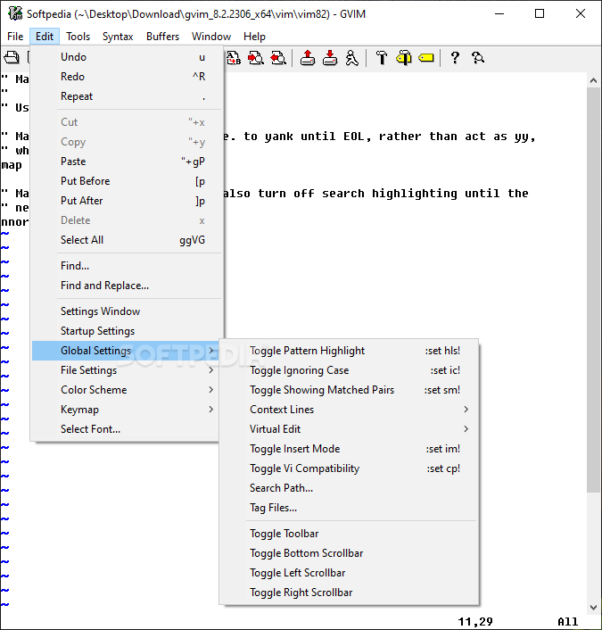Screen dimensions: 602x630
Task: Click the 'All' indicator in status line
Action: click(567, 622)
